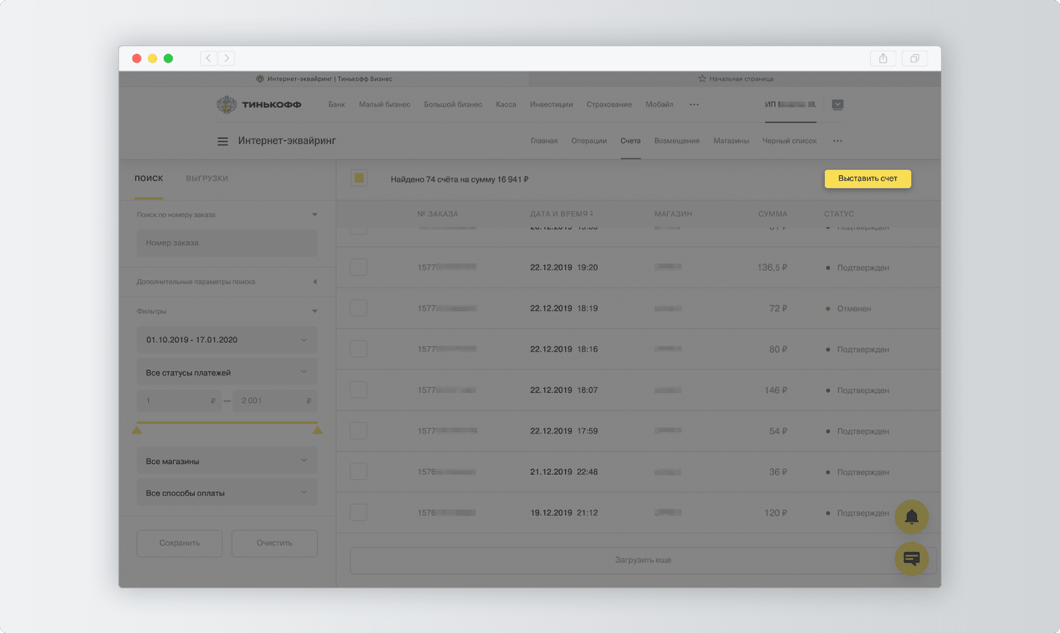
Task: Open the hamburger menu next to Интернет-эквайринг
Action: pyautogui.click(x=223, y=141)
